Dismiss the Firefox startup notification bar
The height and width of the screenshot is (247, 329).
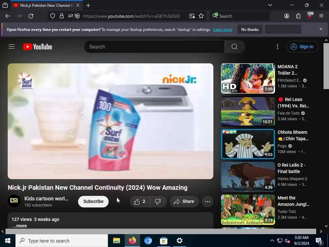pyautogui.click(x=321, y=29)
